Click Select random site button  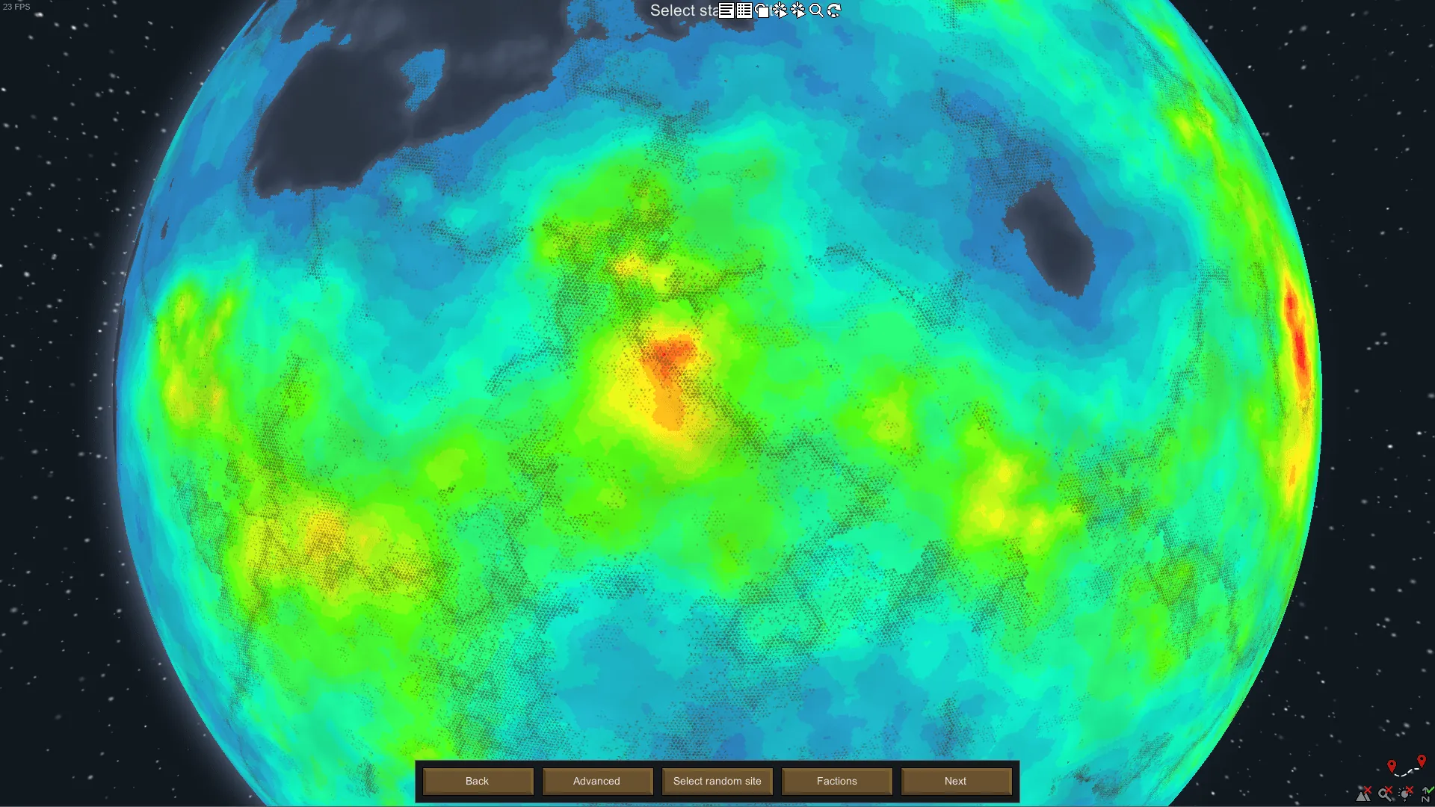click(717, 781)
